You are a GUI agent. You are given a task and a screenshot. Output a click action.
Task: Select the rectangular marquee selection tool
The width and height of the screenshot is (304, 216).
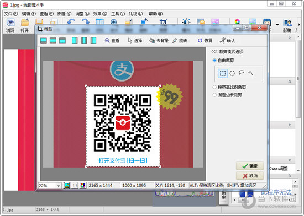(x=223, y=73)
